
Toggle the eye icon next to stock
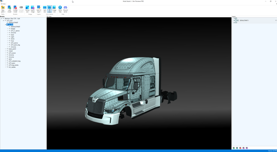(x=9, y=39)
